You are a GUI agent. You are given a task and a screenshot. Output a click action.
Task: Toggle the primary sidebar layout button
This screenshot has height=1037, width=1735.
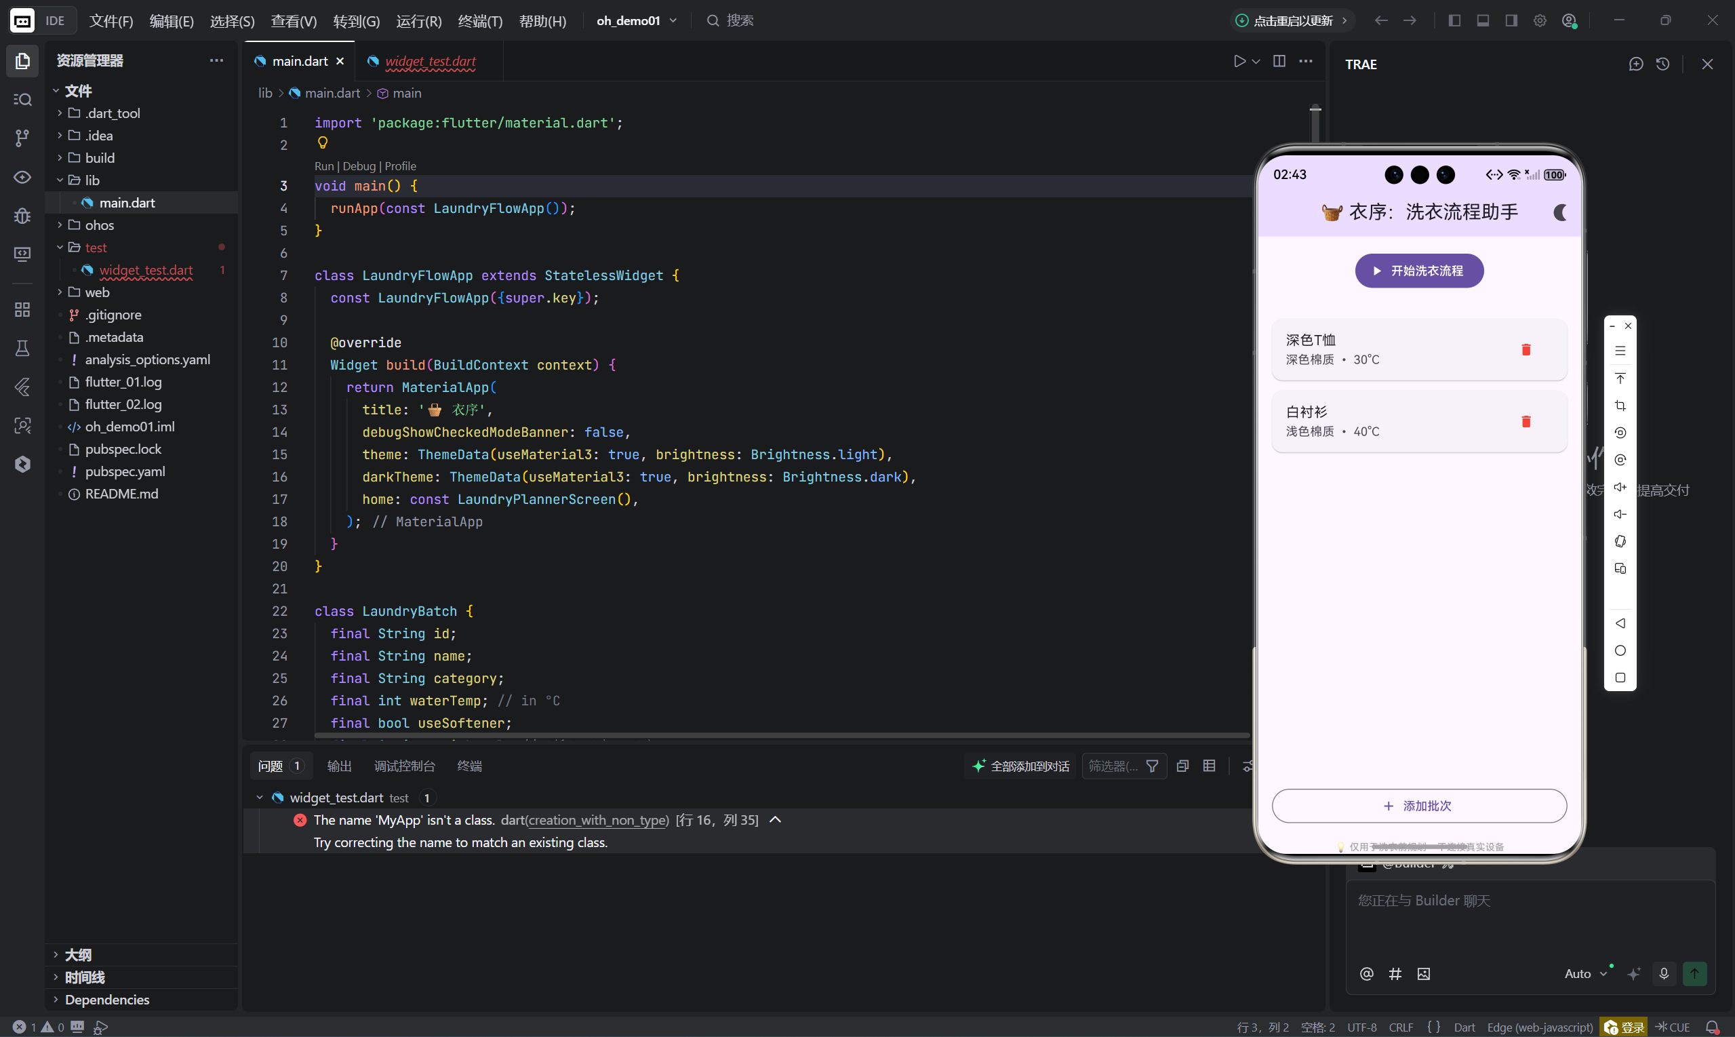(x=1454, y=20)
